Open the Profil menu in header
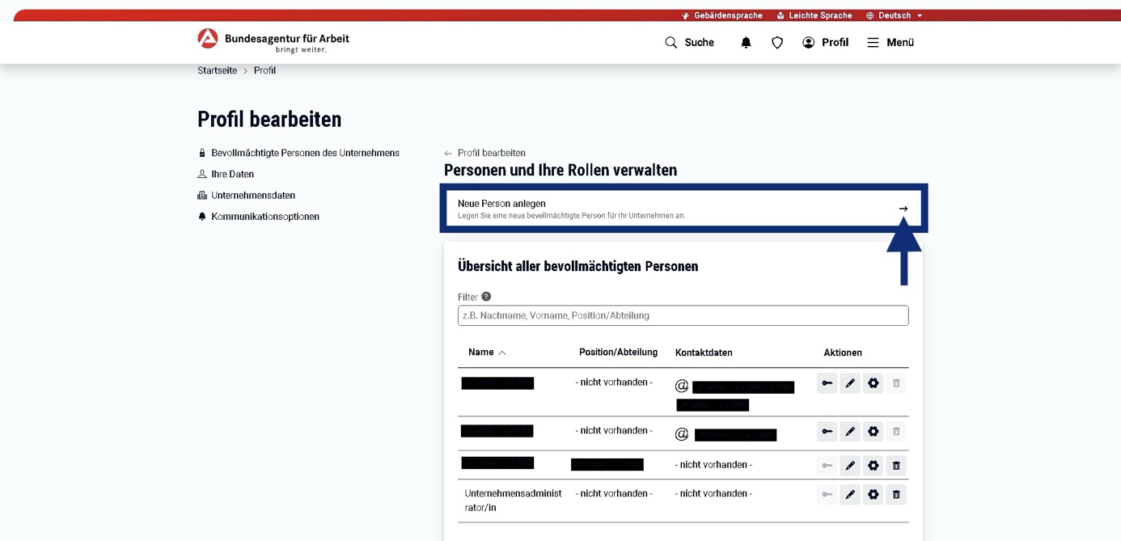1121x541 pixels. tap(825, 43)
